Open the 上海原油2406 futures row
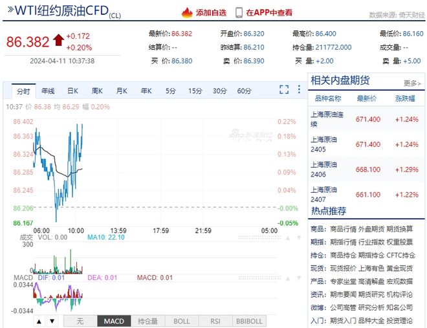 click(366, 169)
